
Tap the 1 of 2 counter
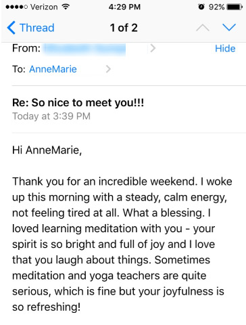(x=124, y=28)
